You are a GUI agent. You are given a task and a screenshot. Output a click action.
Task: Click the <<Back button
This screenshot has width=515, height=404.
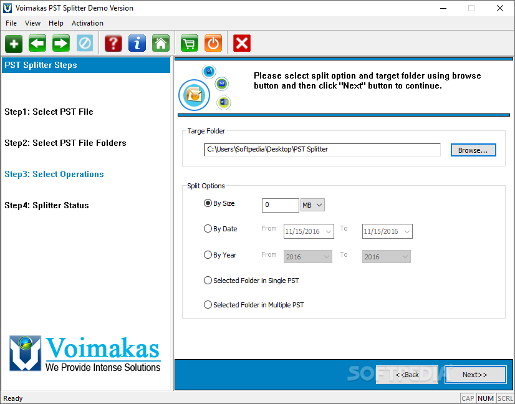coord(407,375)
